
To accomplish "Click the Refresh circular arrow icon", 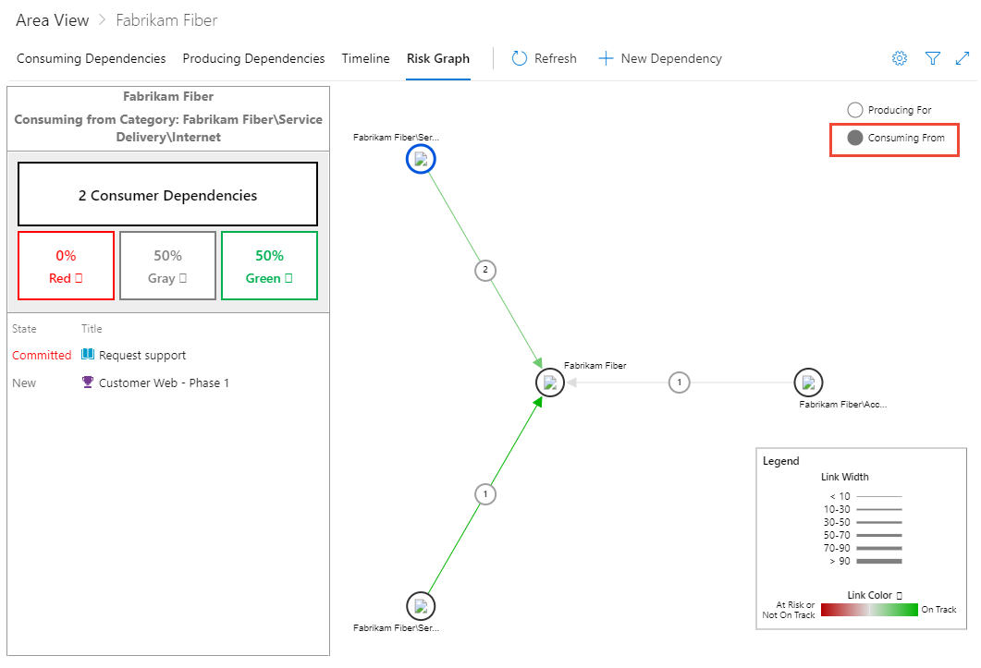I will 518,58.
